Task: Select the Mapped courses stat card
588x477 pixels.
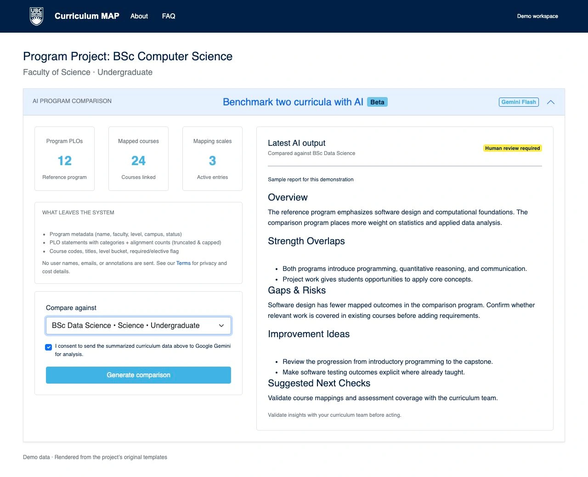Action: (138, 159)
